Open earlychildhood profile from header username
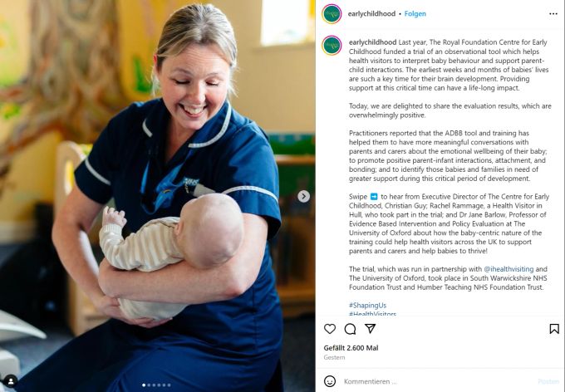This screenshot has height=392, width=565. (371, 13)
